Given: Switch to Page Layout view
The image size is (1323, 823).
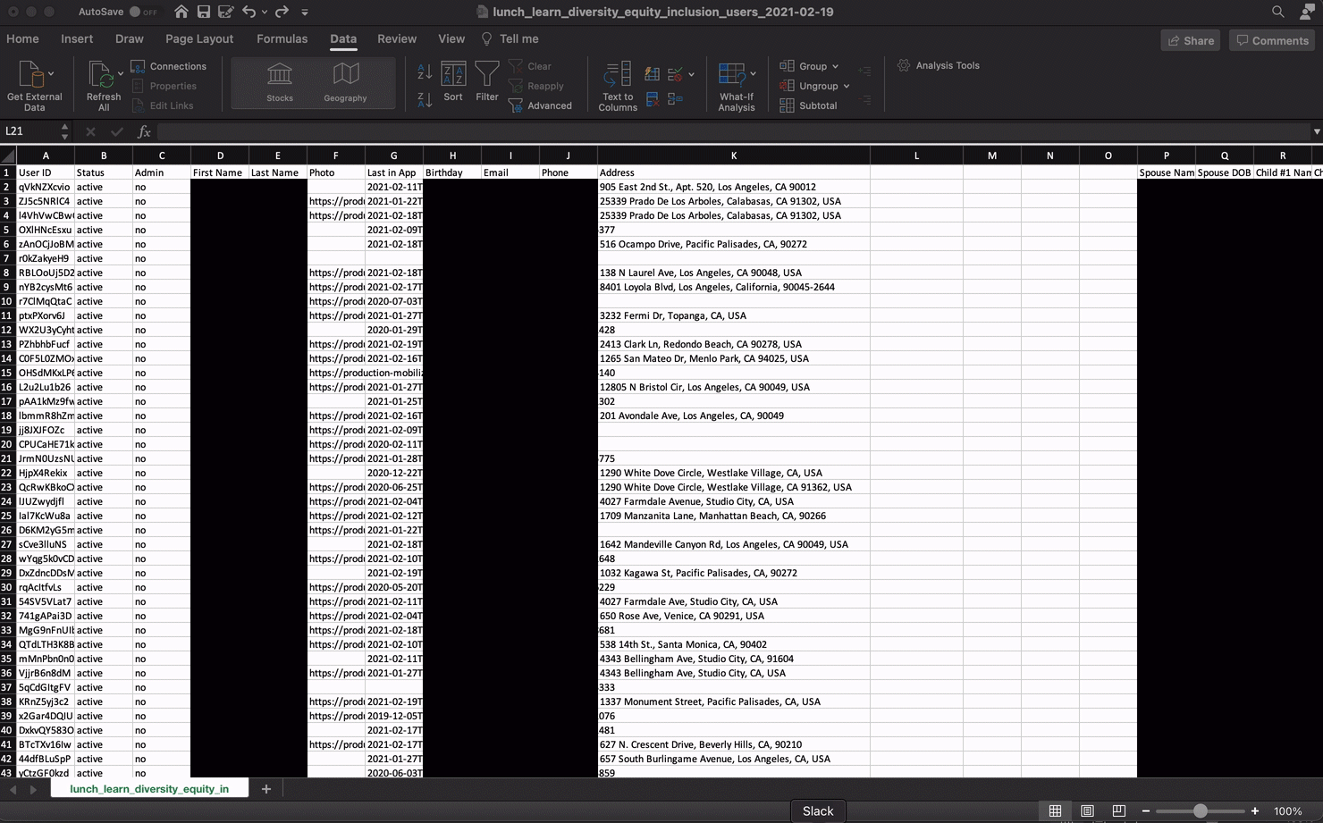Looking at the screenshot, I should click(1087, 810).
